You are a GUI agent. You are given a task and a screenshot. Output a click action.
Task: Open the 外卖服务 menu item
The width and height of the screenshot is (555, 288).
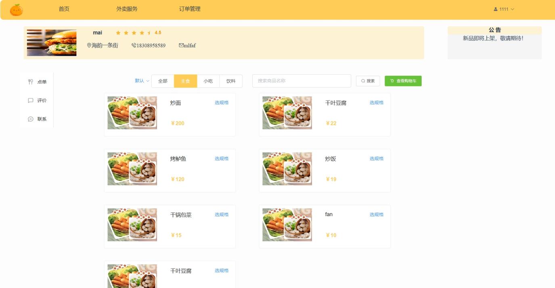pos(127,9)
